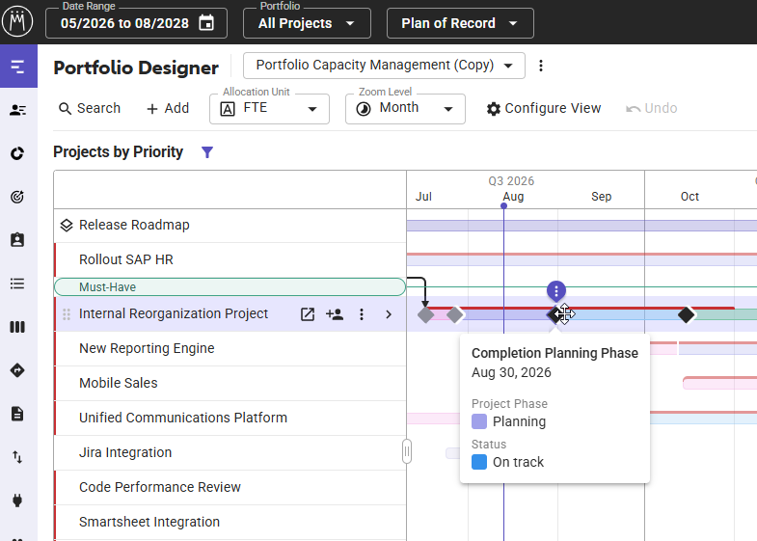Select the Code Performance Review project
This screenshot has height=541, width=757.
click(230, 487)
